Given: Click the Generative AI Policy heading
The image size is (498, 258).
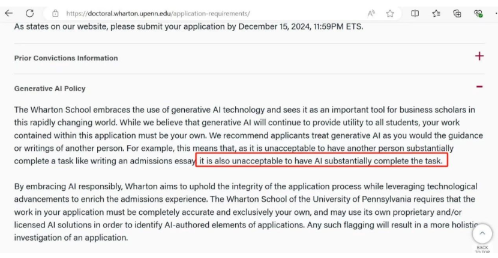Looking at the screenshot, I should click(50, 89).
